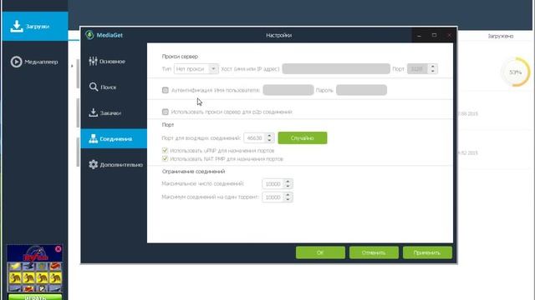Viewport: 535px width, 300px height.
Task: Open the proxy type dropdown Нет прокси
Action: click(196, 69)
